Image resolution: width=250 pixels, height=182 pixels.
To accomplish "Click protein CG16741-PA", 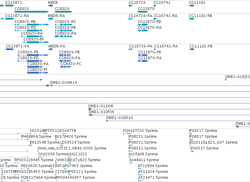I will pyautogui.click(x=166, y=46).
